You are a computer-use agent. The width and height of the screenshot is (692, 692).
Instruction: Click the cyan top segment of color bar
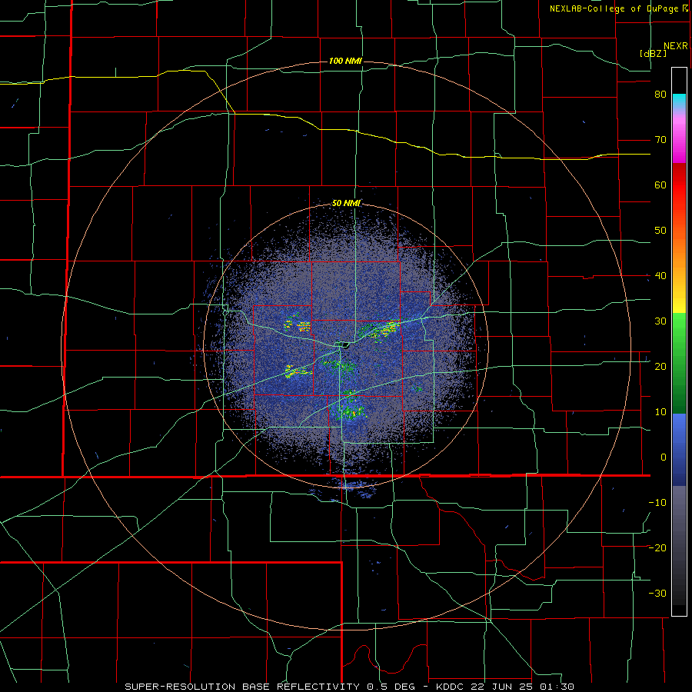(x=679, y=101)
